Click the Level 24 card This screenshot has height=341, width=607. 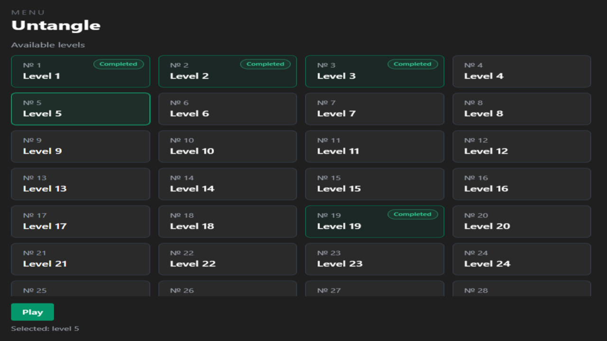tap(522, 259)
